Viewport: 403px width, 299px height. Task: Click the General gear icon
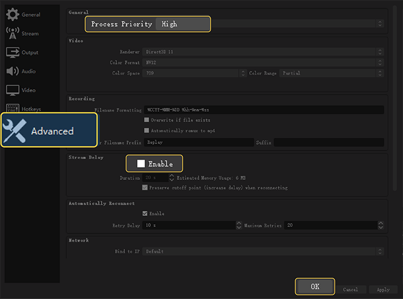pos(13,14)
